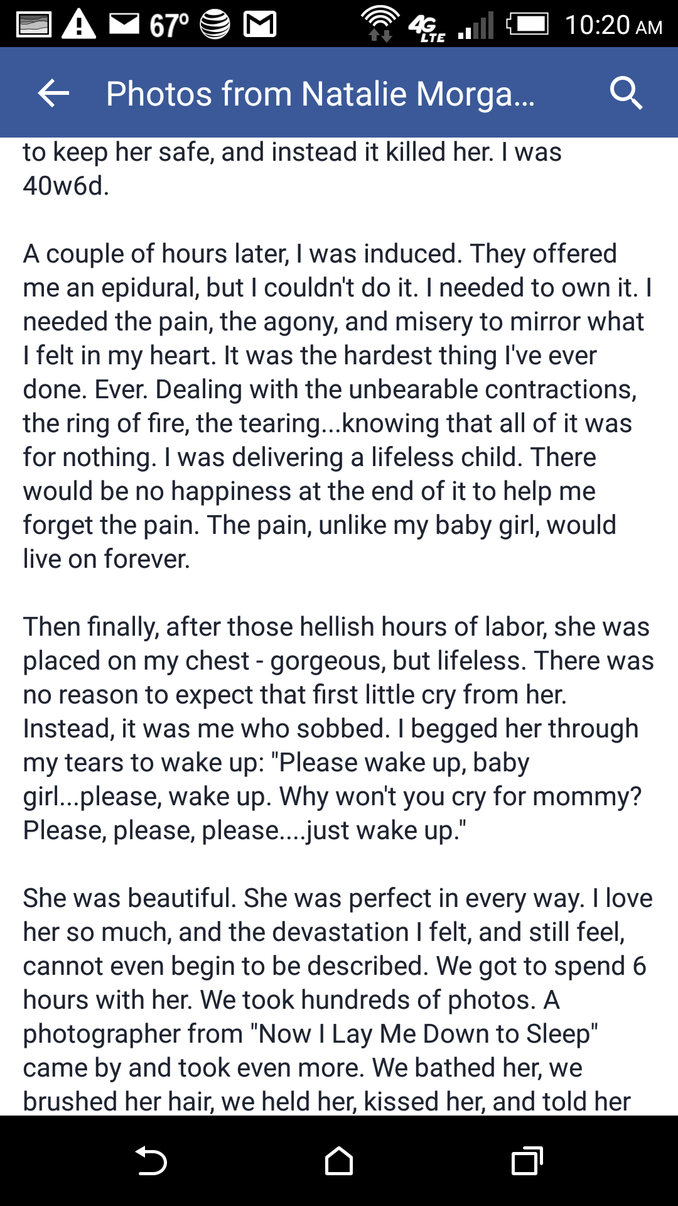Tap the battery indicator icon
Viewport: 678px width, 1206px height.
pos(528,24)
